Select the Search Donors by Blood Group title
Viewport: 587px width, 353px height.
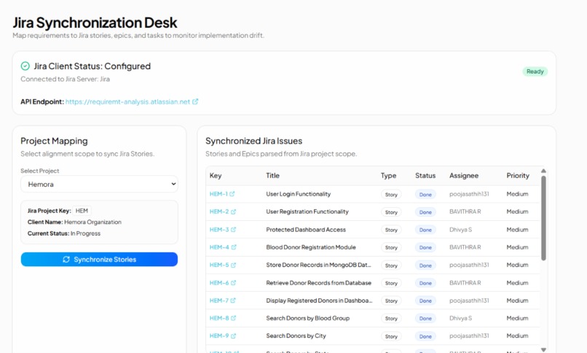pos(308,318)
